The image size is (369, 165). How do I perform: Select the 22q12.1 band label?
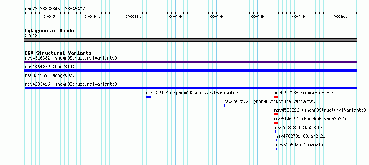(34, 36)
